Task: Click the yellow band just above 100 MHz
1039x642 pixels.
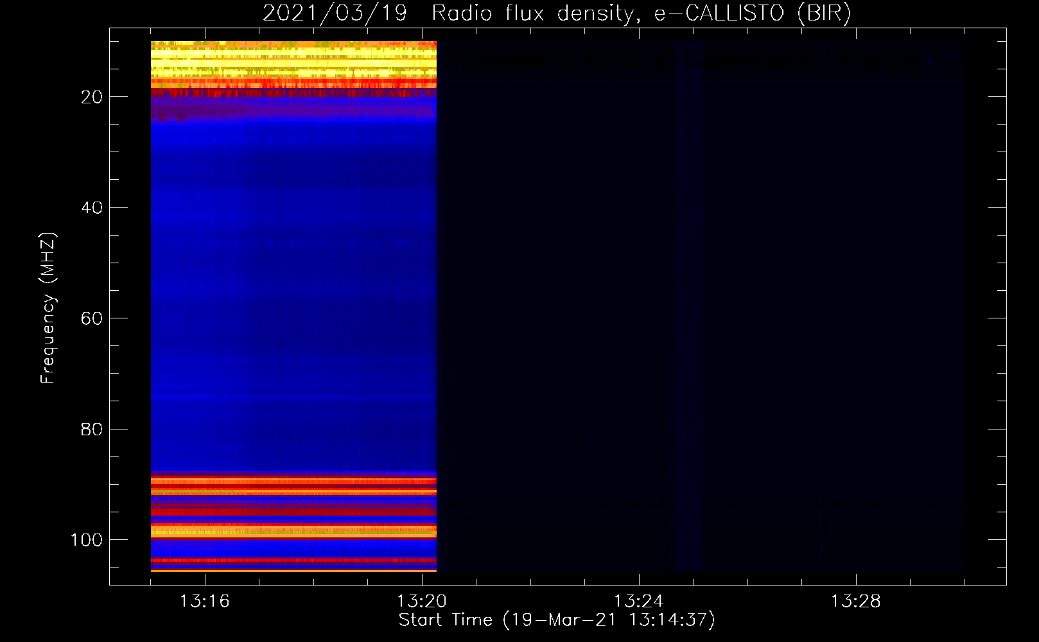Action: coord(293,531)
